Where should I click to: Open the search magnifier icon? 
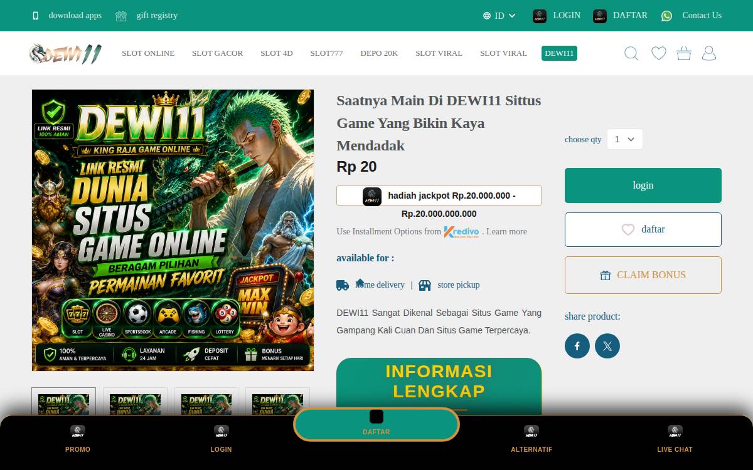[631, 54]
